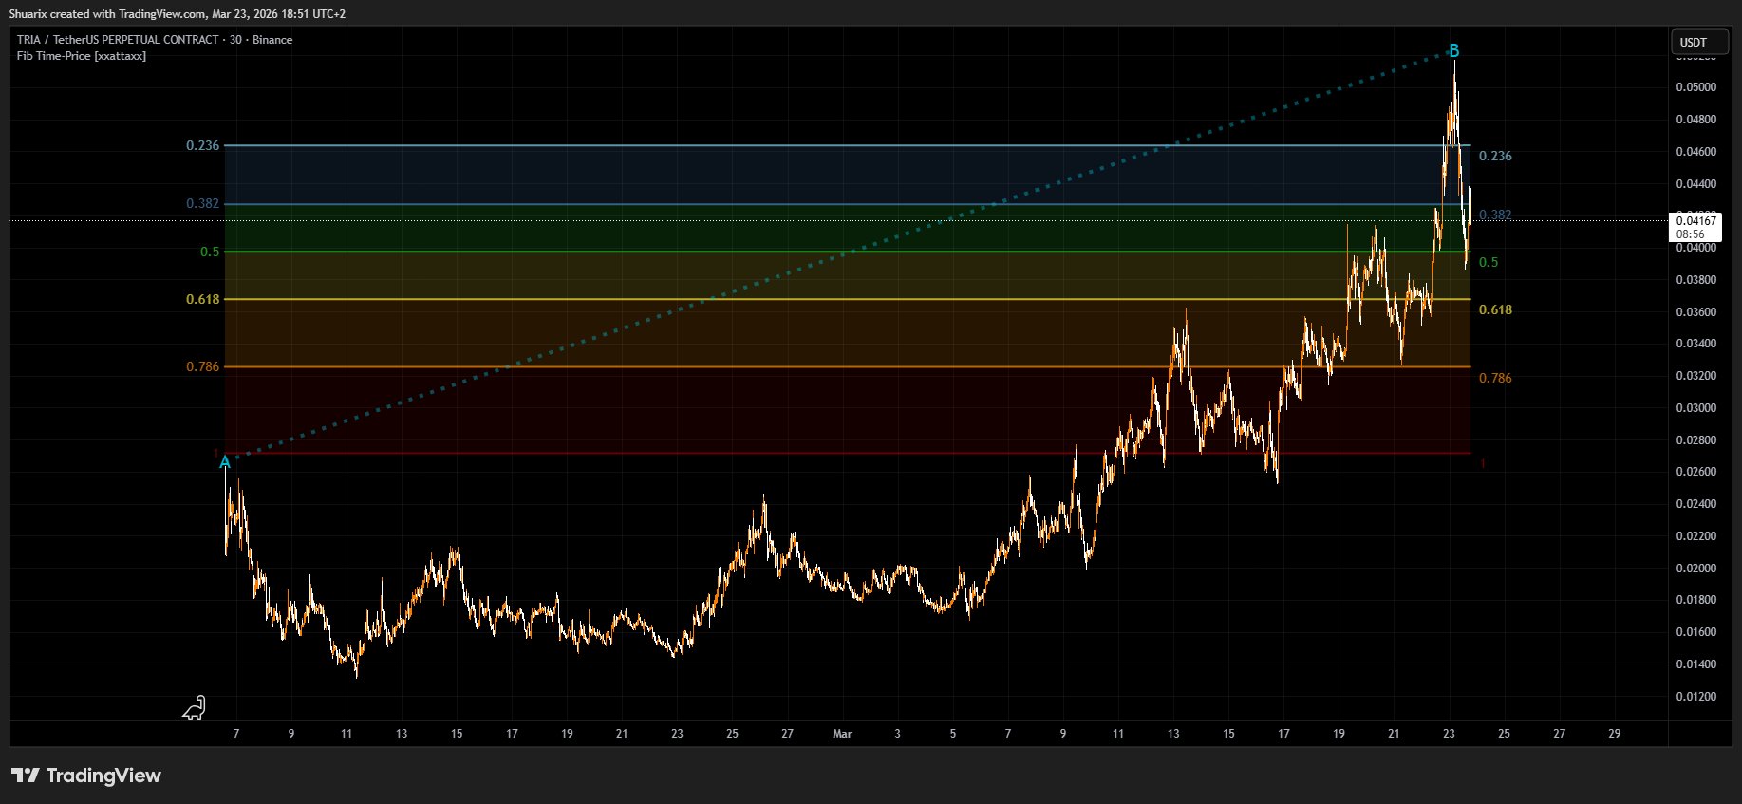This screenshot has width=1742, height=804.
Task: Click the point B marker label
Action: 1453,51
